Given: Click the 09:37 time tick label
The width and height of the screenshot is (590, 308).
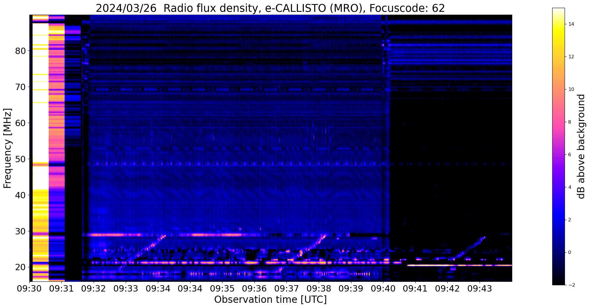Looking at the screenshot, I should tap(286, 289).
